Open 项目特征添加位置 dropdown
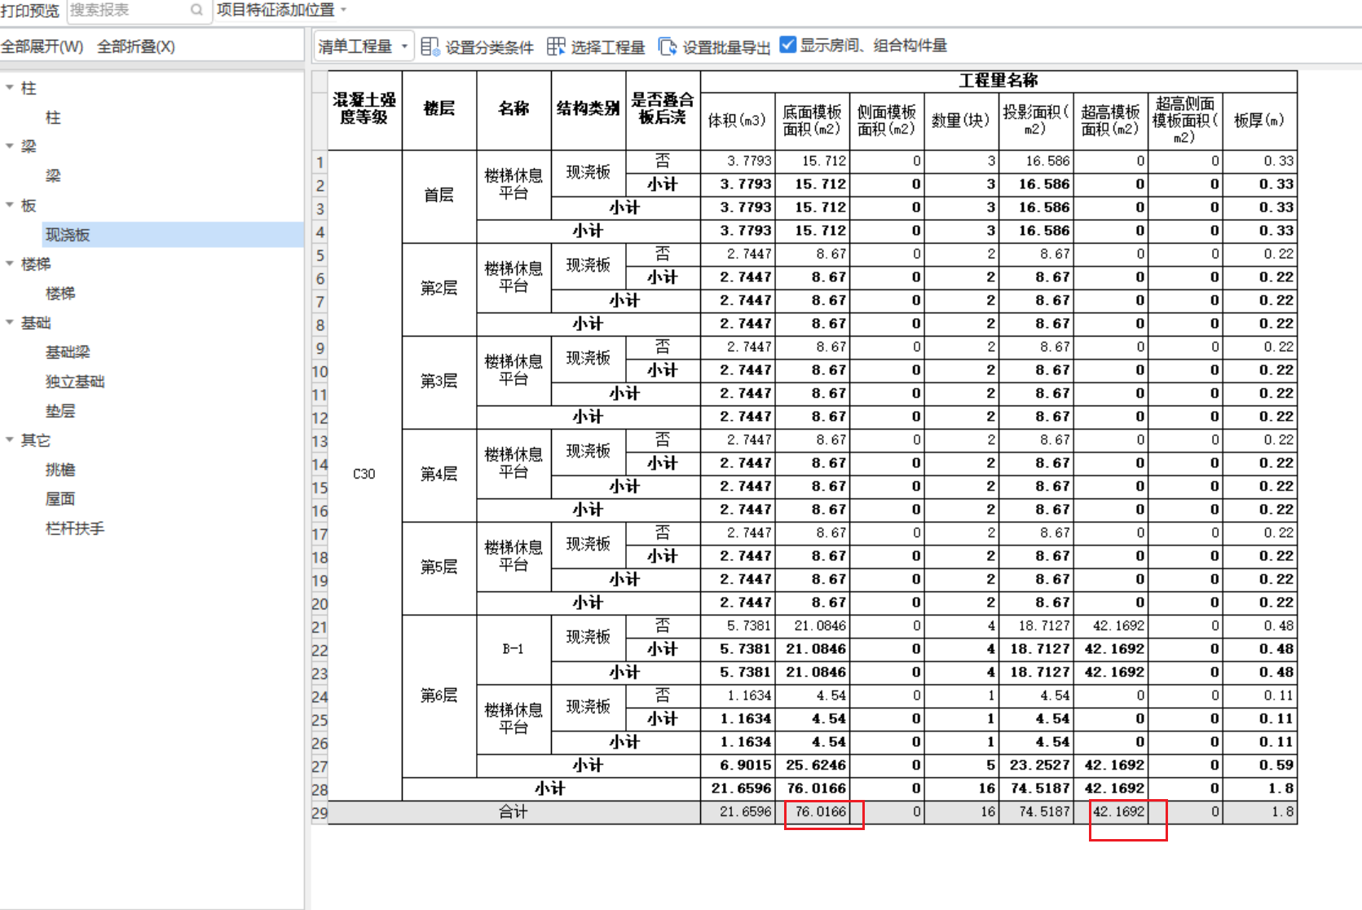Screen dimensions: 1362x910 pos(282,10)
